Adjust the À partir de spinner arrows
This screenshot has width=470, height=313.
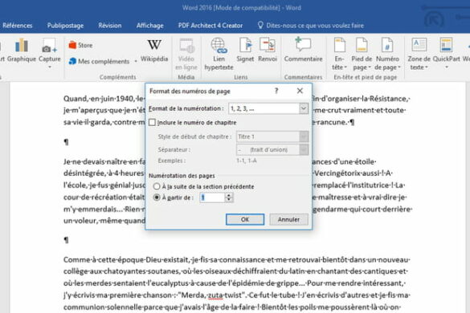(229, 197)
